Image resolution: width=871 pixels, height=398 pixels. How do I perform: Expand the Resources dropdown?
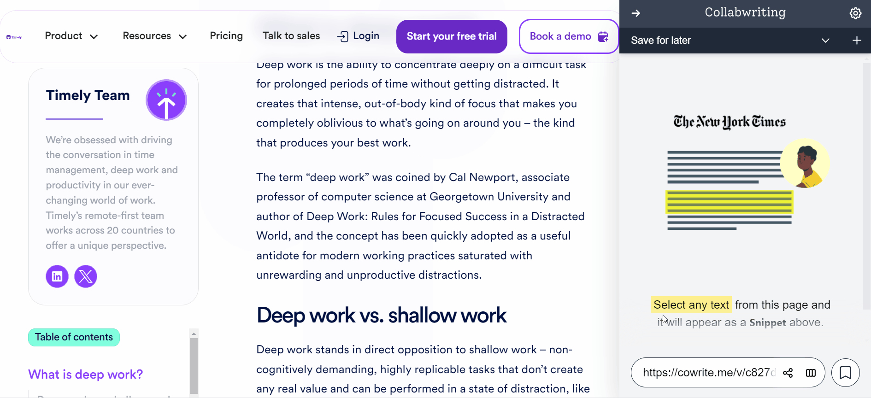pos(154,36)
